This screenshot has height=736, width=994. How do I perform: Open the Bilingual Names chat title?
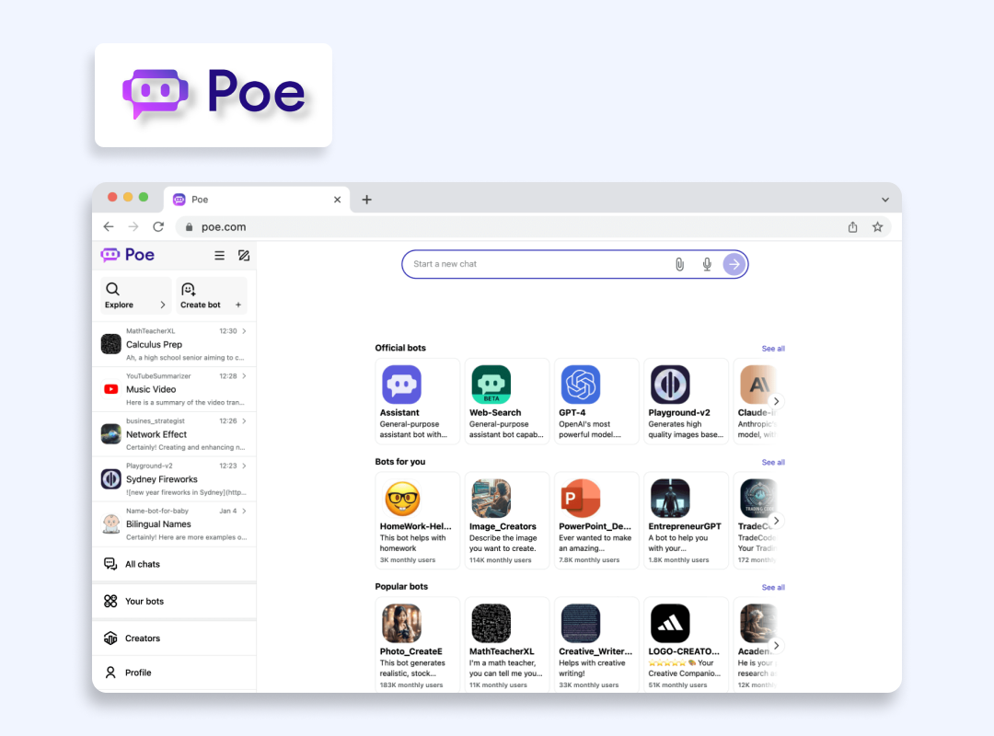tap(158, 524)
